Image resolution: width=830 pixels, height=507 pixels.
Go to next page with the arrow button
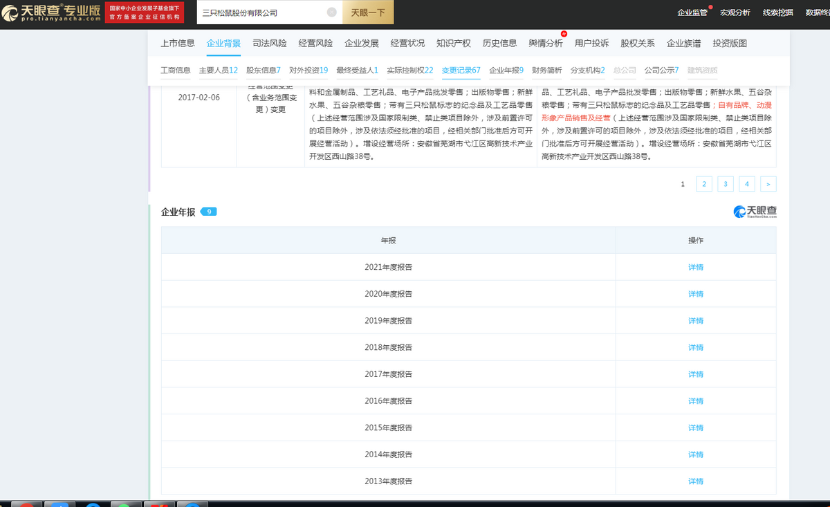pyautogui.click(x=768, y=184)
